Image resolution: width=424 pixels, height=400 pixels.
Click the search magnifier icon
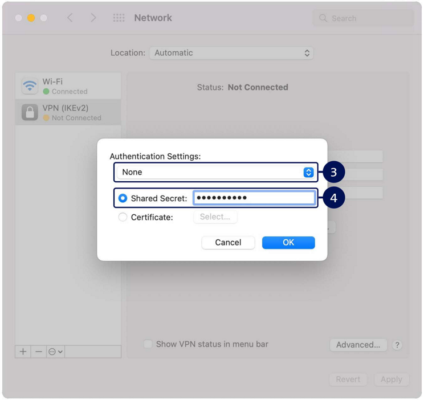pos(323,18)
